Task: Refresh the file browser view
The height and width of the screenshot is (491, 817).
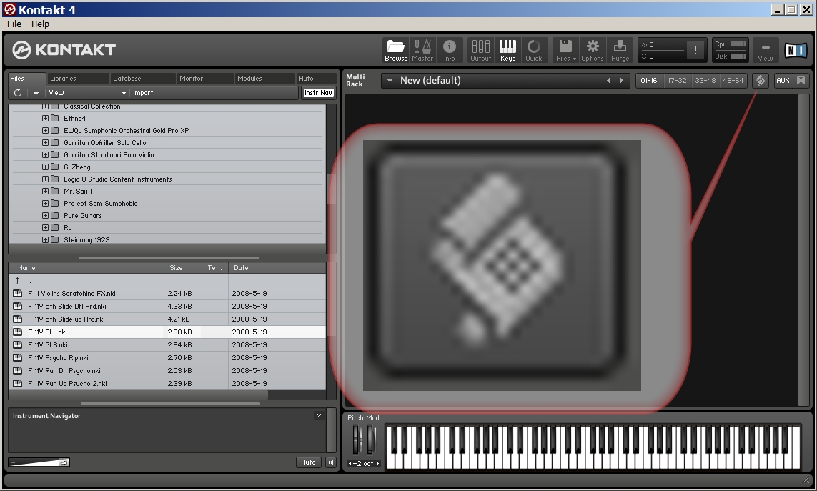Action: click(x=18, y=93)
